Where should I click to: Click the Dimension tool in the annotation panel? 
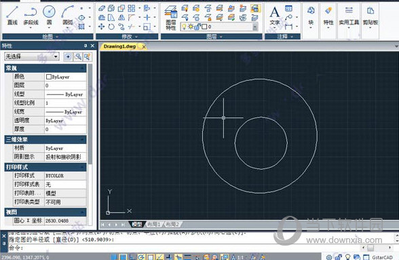pyautogui.click(x=288, y=26)
